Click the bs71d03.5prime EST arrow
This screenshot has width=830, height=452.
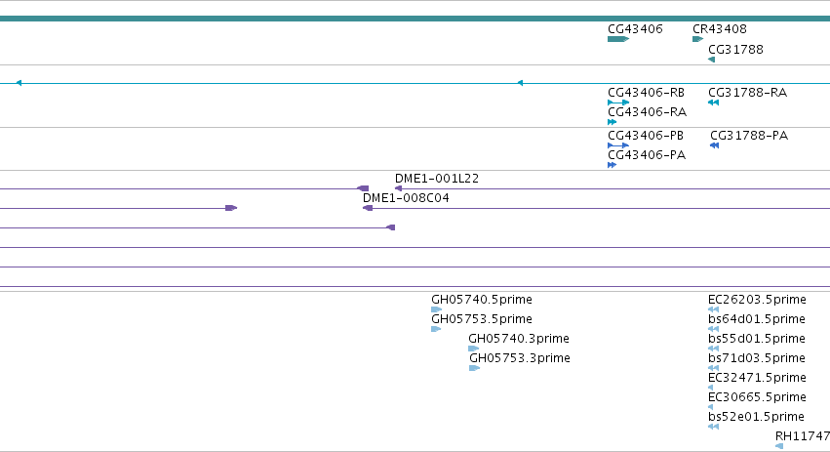coord(713,368)
